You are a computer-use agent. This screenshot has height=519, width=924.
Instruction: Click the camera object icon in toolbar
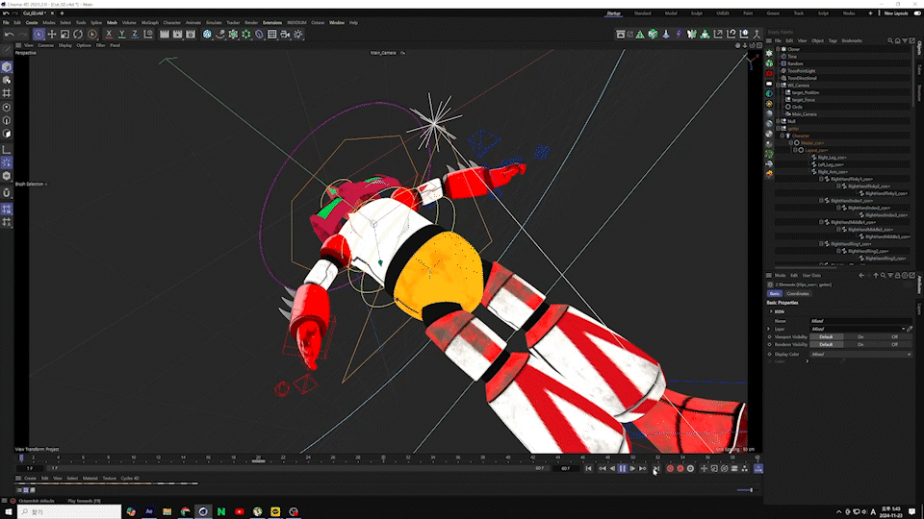[x=285, y=35]
